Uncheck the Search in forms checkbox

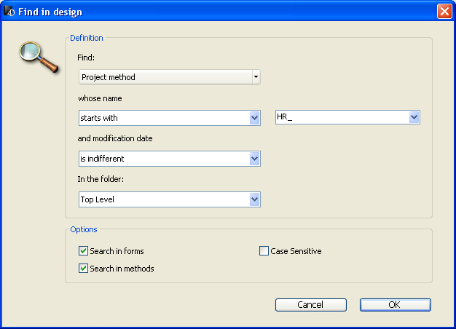(x=83, y=251)
